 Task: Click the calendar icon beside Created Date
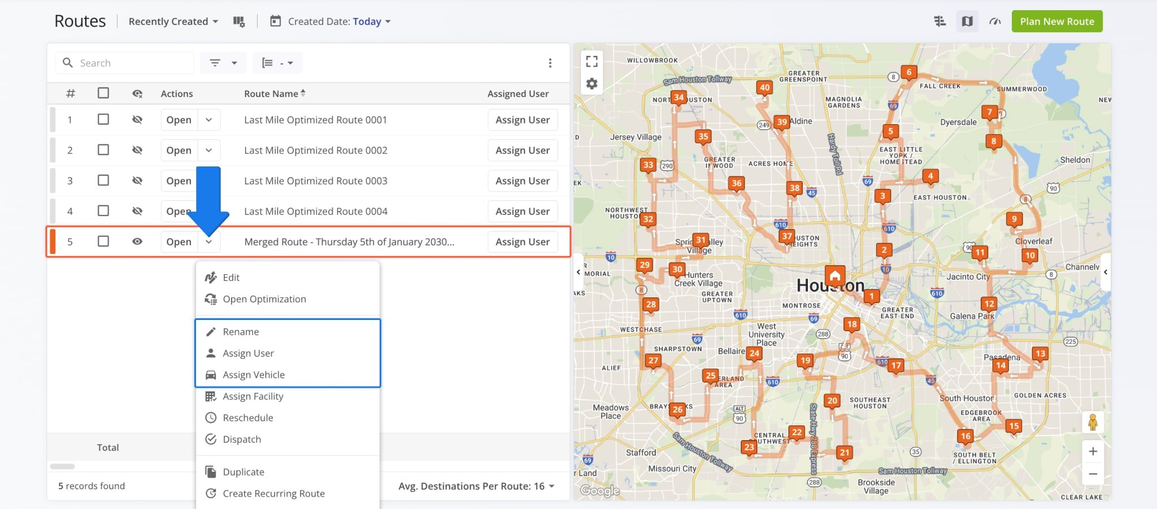(x=275, y=21)
